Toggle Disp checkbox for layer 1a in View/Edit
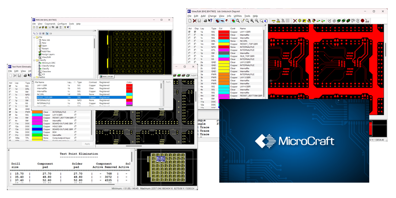Viewport: 396px width, 198px height. coord(195,32)
